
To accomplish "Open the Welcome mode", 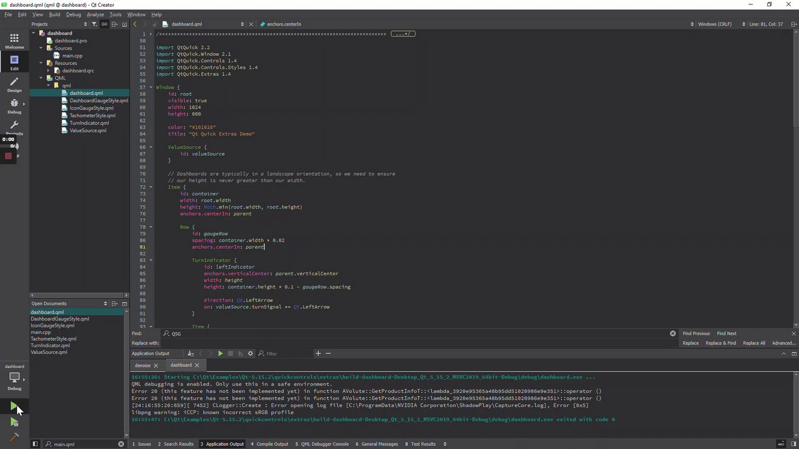I will coord(14,41).
